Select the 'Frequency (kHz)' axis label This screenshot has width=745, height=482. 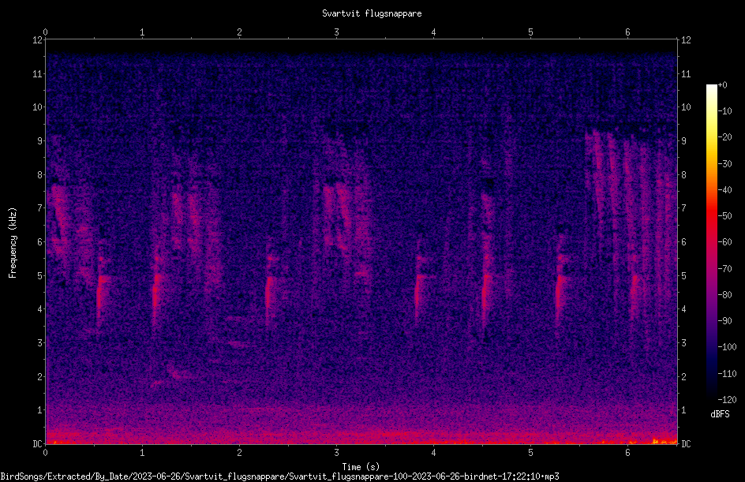click(13, 243)
